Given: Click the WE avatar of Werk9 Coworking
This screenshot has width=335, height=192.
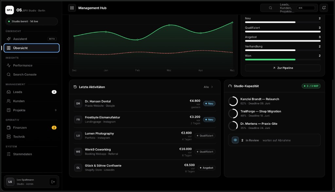Looking at the screenshot, I should tap(78, 152).
